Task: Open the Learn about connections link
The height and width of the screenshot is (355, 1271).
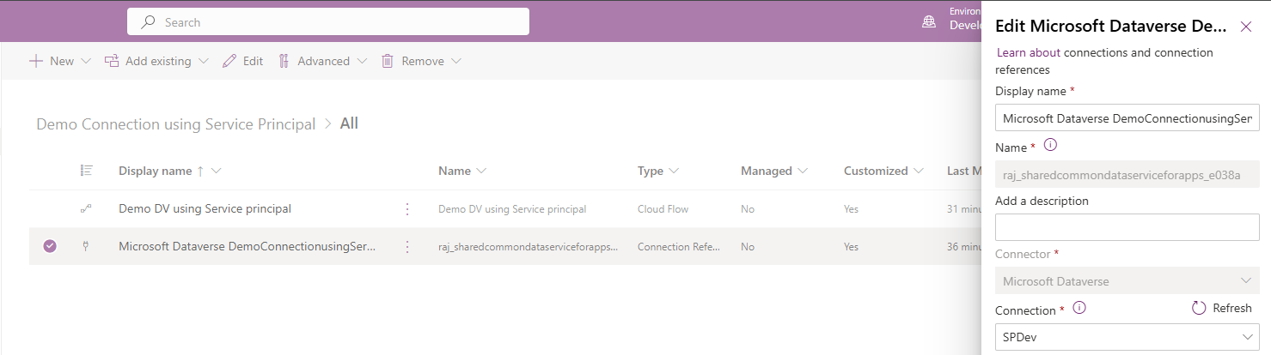Action: pos(1028,52)
